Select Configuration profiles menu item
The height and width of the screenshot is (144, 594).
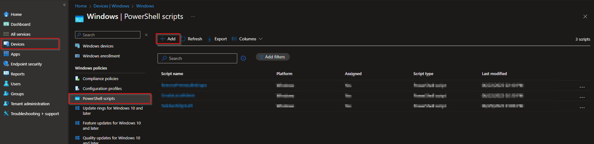click(102, 88)
